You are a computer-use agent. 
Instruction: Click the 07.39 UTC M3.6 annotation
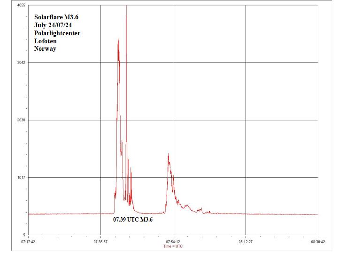coord(133,220)
